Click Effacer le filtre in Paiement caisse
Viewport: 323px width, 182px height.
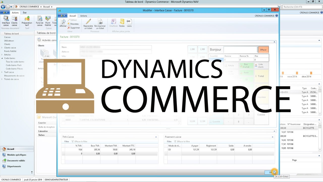[x=182, y=142]
